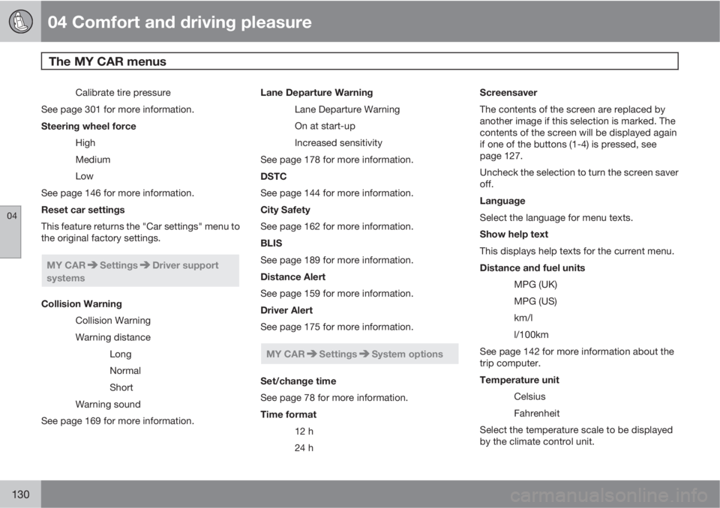Click 'See page 162 for more information.'
Viewport: 720px width, 508px height.
(337, 227)
